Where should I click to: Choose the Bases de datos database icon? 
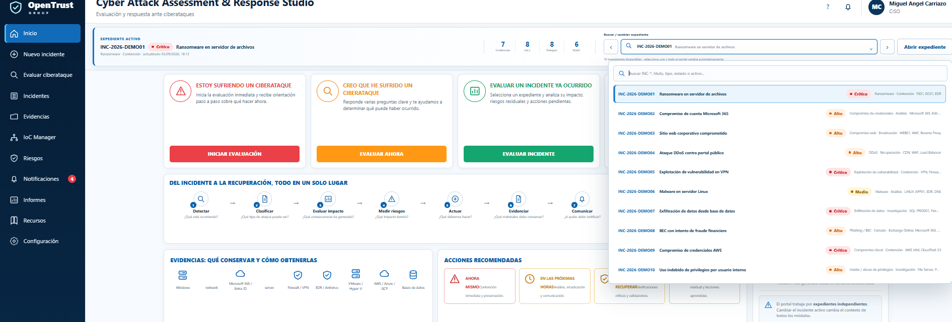click(413, 275)
